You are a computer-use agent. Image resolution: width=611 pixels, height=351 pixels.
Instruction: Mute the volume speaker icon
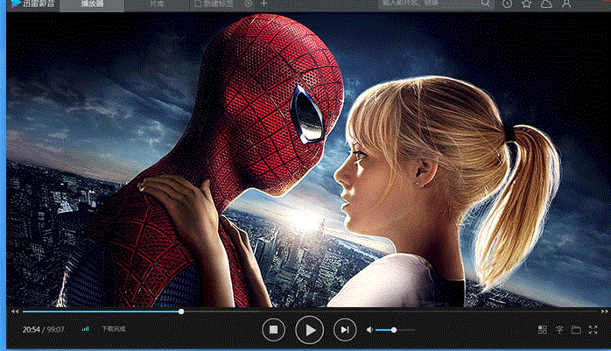tap(370, 330)
